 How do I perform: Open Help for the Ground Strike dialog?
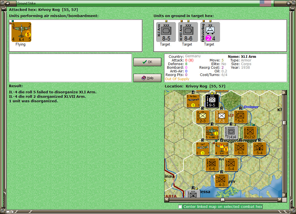point(147,78)
